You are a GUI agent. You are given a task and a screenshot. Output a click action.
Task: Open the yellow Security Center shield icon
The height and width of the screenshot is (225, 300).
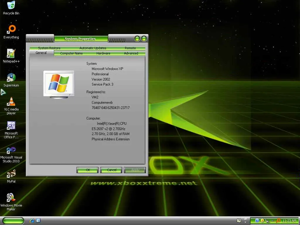[x=262, y=221]
